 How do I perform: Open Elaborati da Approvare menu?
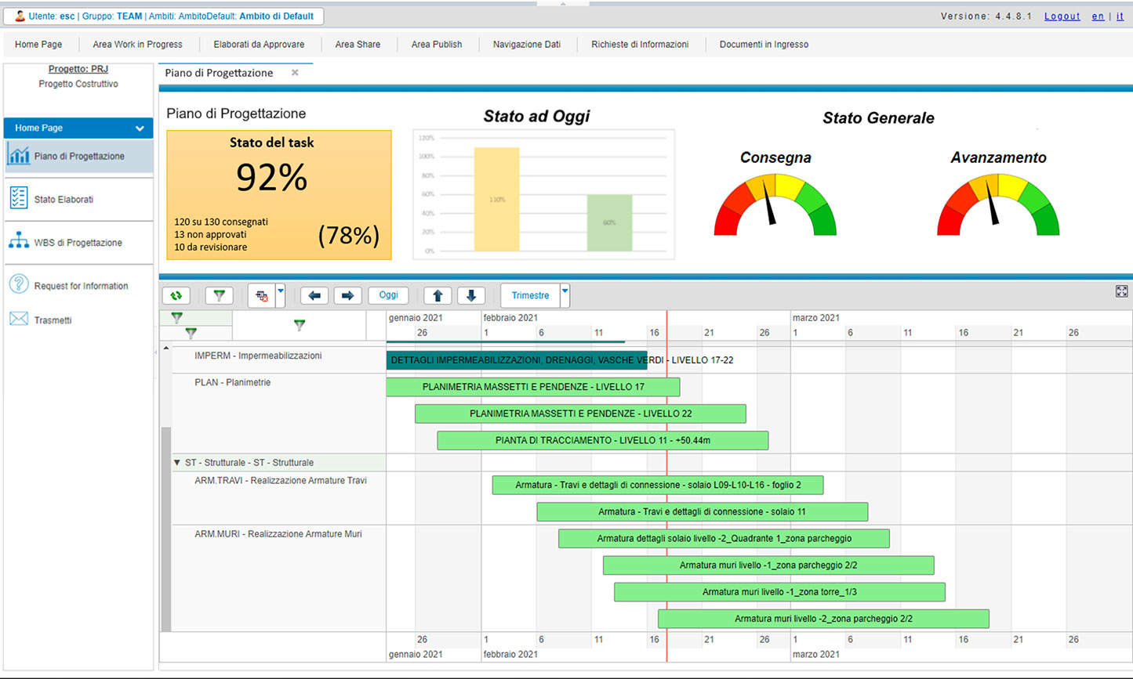click(259, 45)
